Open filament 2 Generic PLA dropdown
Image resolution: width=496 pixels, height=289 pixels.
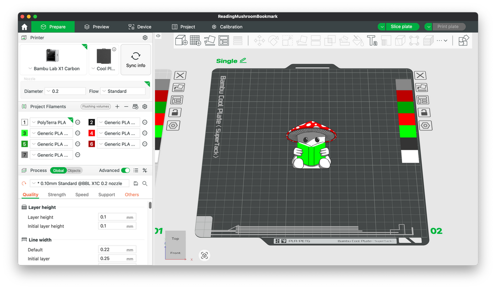click(119, 122)
